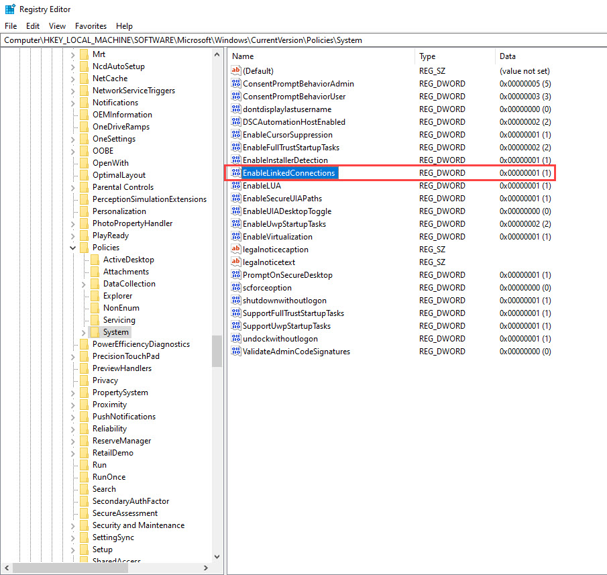
Task: Expand the Notifications key
Action: tap(73, 103)
